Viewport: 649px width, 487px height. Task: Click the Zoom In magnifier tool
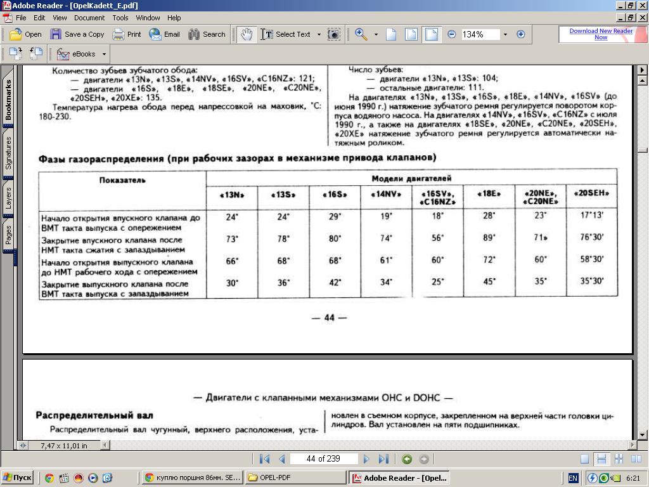pos(361,34)
